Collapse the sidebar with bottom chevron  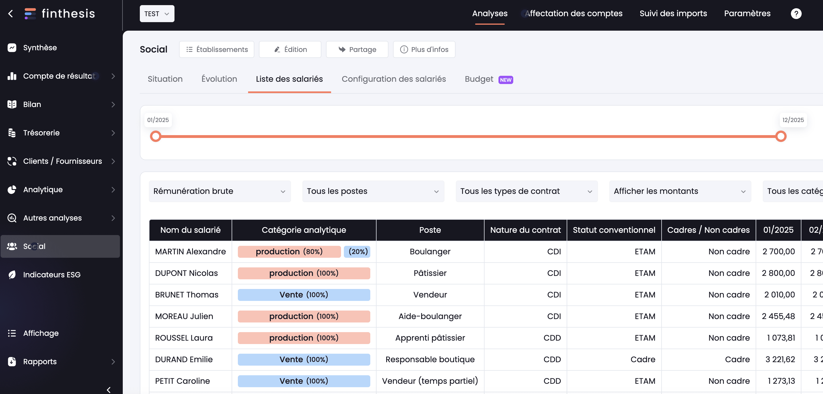click(109, 389)
